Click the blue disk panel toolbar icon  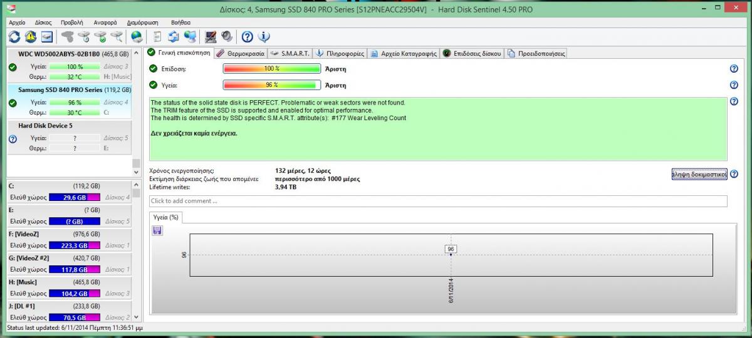47,36
